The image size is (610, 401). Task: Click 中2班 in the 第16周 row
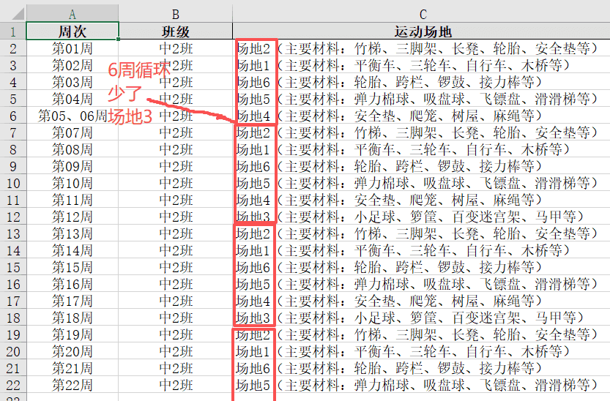(x=176, y=284)
